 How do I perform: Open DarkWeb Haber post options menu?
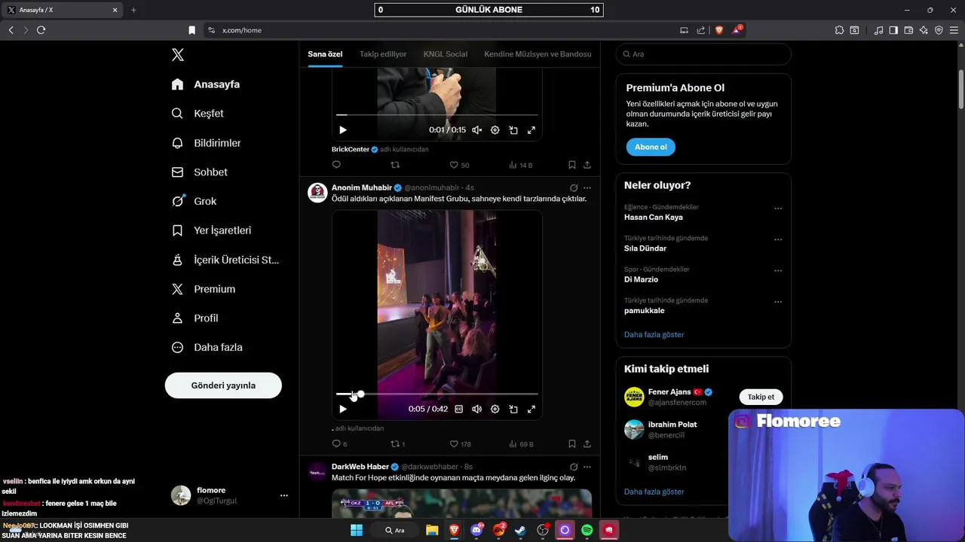click(587, 467)
